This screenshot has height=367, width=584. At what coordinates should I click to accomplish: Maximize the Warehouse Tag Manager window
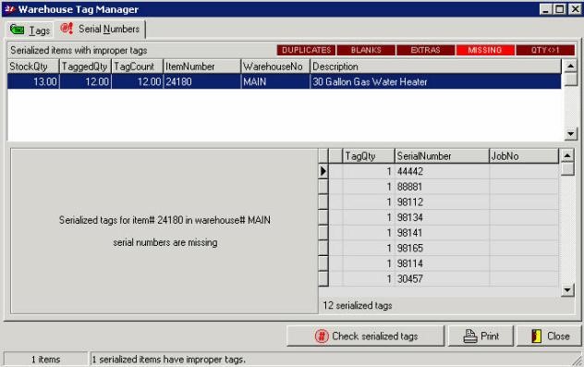[x=560, y=9]
